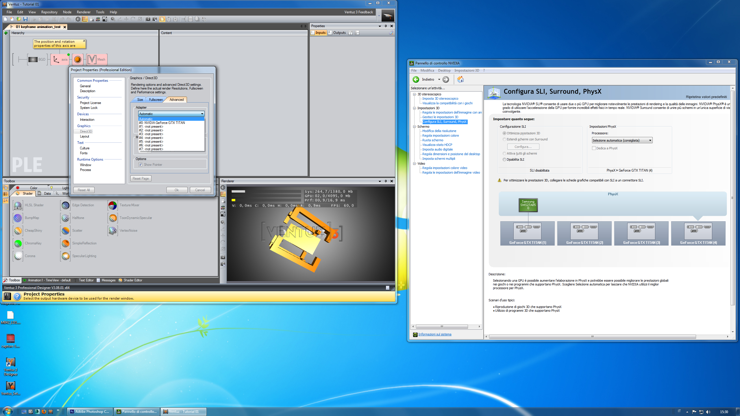
Task: Select the GeForce GTX TITAN (2) card
Action: 584,233
